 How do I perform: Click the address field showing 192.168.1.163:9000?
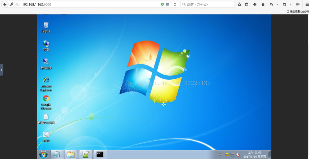(x=90, y=4)
